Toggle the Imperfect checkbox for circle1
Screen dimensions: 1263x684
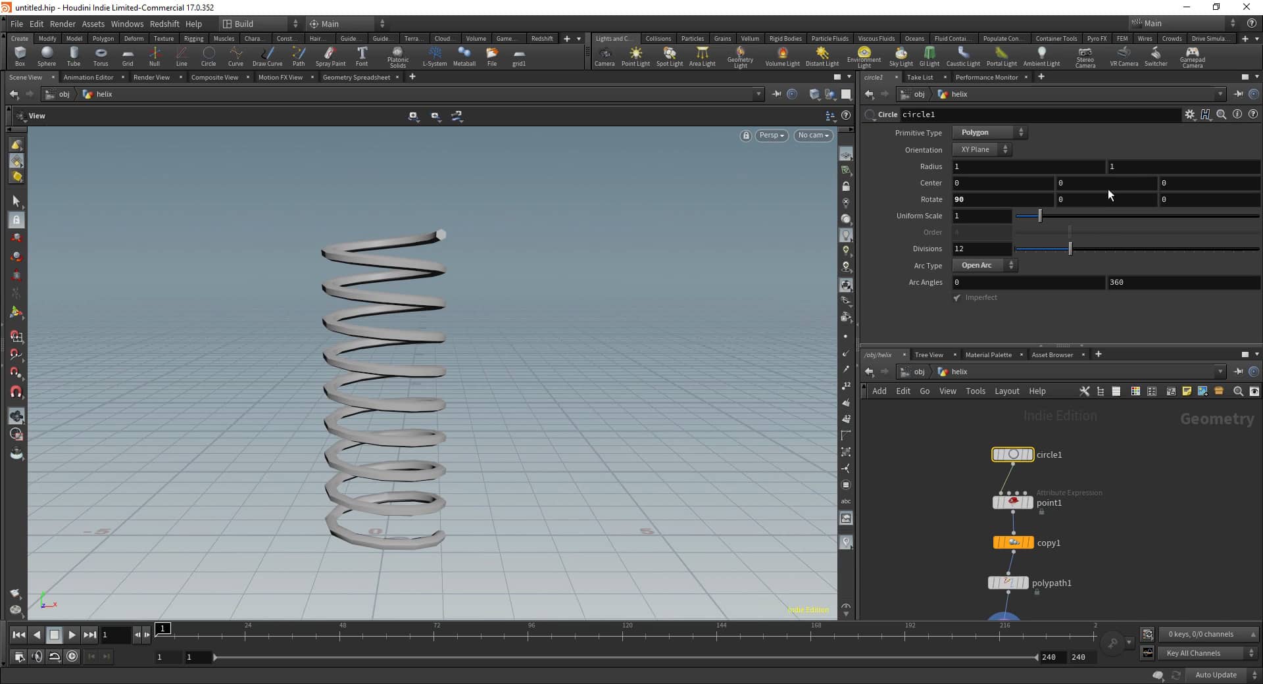point(957,297)
